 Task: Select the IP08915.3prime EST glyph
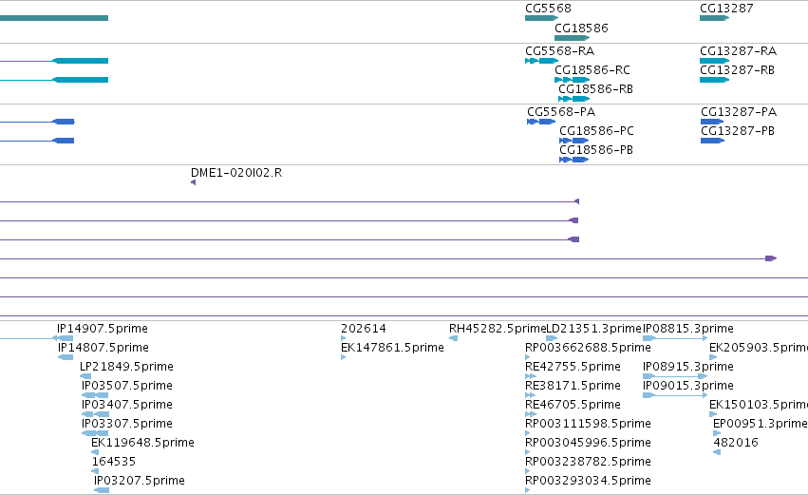click(675, 376)
